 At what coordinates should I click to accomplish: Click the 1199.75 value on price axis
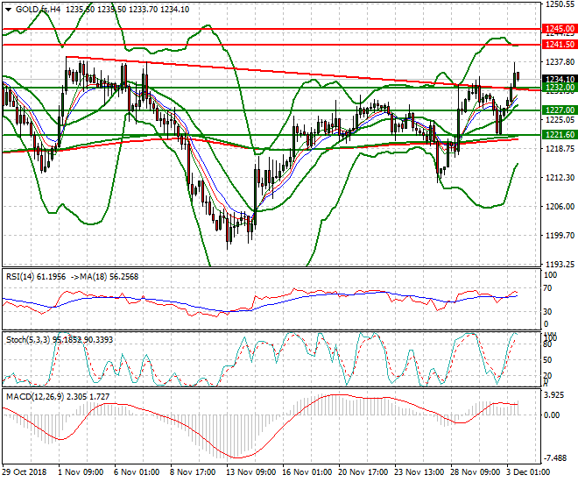click(557, 236)
